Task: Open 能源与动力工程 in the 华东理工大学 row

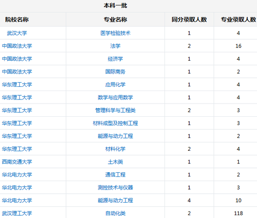Action: click(x=115, y=136)
